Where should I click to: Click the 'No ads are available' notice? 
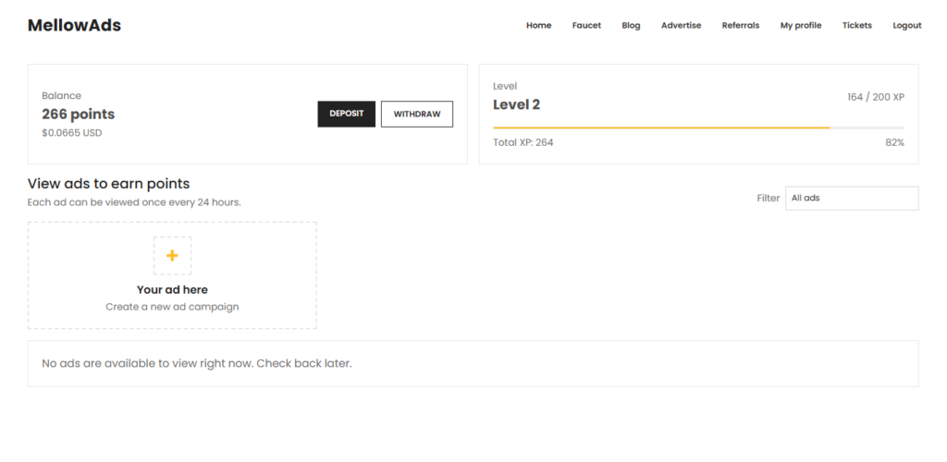click(x=197, y=363)
